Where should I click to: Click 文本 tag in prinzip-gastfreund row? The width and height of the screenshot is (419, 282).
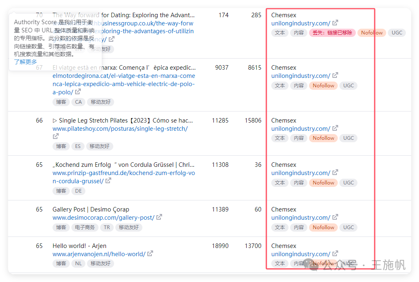pos(280,183)
